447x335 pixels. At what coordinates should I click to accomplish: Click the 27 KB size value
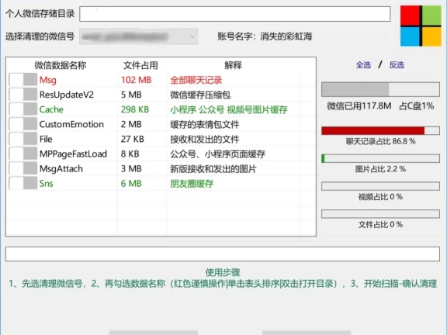[132, 139]
